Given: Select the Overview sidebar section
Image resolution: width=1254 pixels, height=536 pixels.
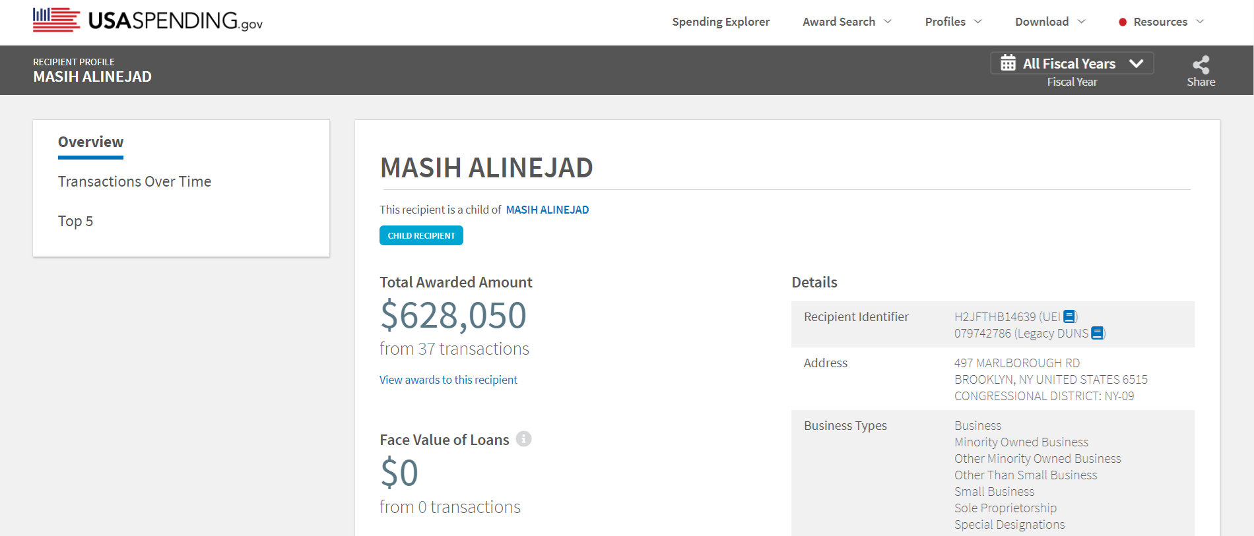Looking at the screenshot, I should pos(90,142).
